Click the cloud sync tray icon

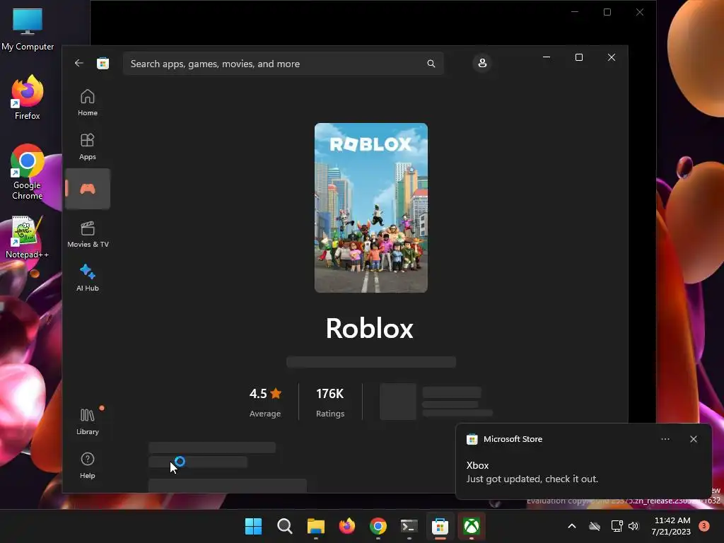coord(595,526)
